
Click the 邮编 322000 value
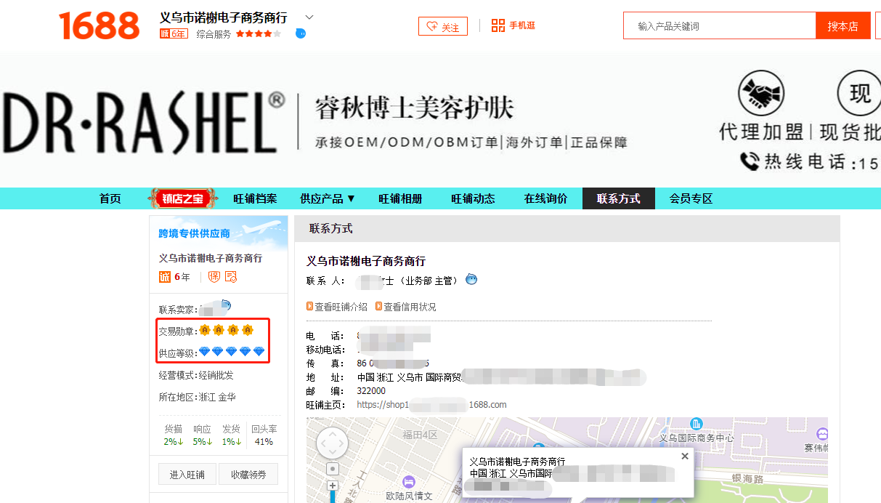(x=371, y=391)
